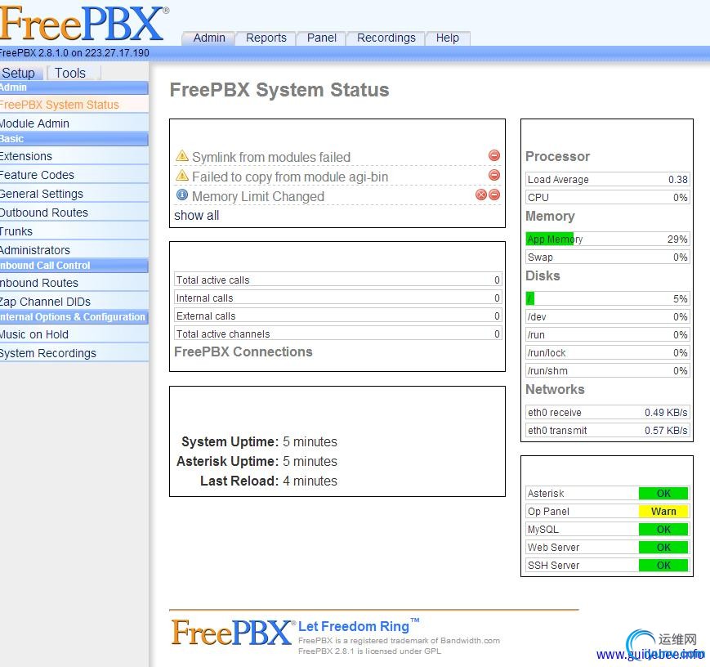Open the Panel tab
The width and height of the screenshot is (710, 667).
point(321,38)
